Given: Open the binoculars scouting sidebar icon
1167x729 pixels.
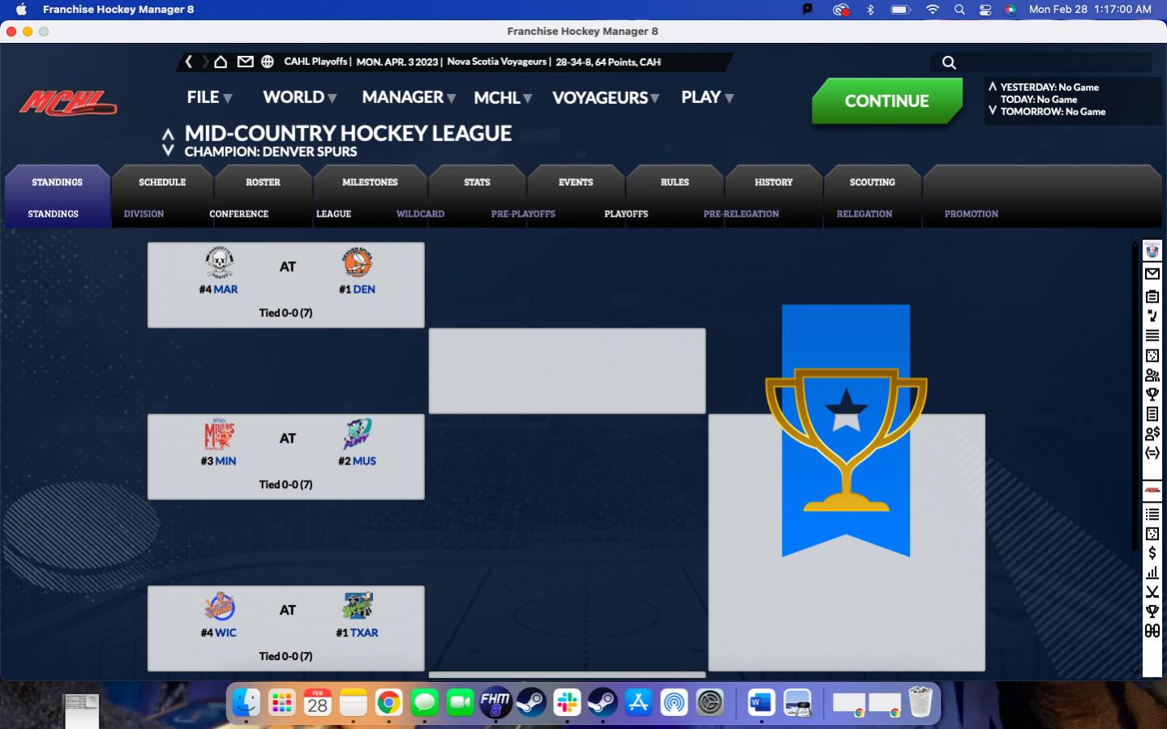Looking at the screenshot, I should (1152, 631).
